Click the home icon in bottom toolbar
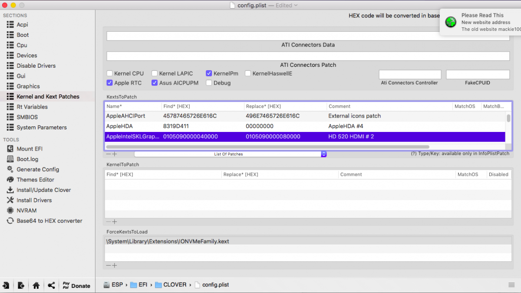The height and width of the screenshot is (293, 521). coord(36,286)
